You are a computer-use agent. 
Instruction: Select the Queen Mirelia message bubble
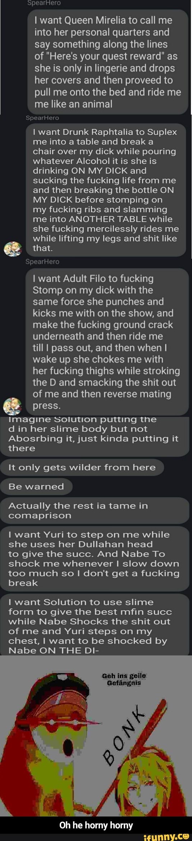click(x=108, y=62)
